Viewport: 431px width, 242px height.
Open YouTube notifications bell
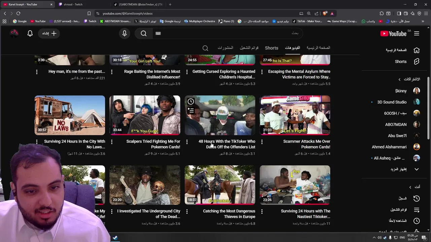30,33
